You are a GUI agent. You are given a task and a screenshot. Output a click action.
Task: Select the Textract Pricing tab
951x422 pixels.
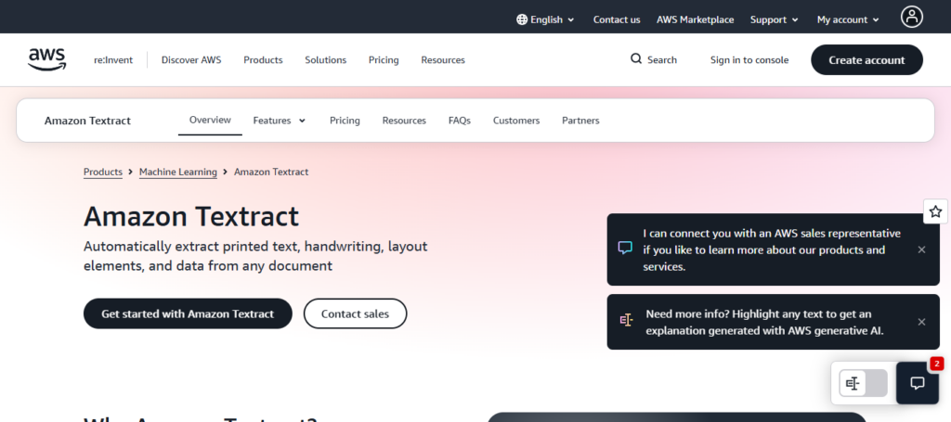point(345,121)
